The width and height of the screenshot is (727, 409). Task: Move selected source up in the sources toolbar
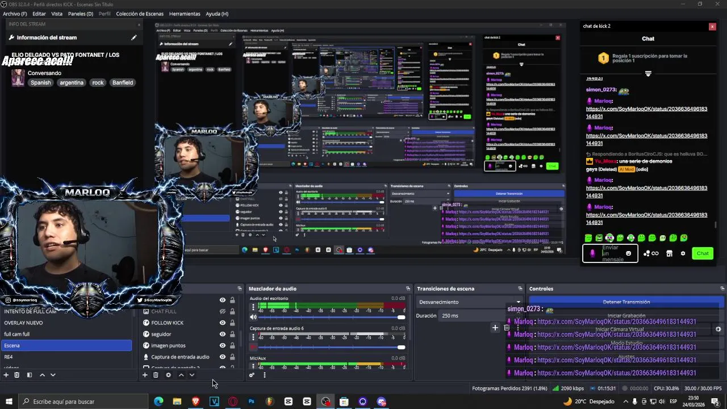[x=181, y=375]
